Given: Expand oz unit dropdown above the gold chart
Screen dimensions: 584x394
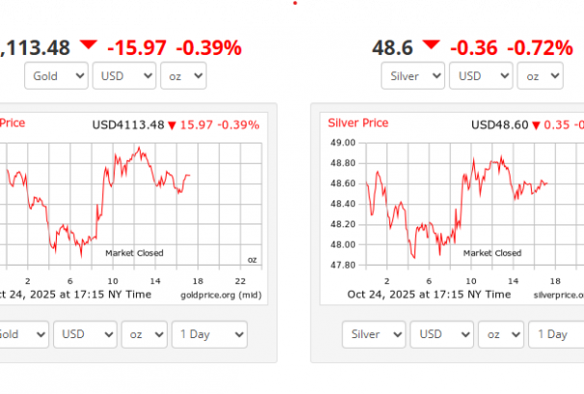Looking at the screenshot, I should click(184, 76).
